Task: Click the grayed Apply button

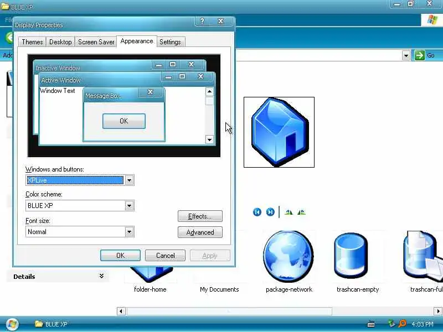Action: tap(210, 256)
